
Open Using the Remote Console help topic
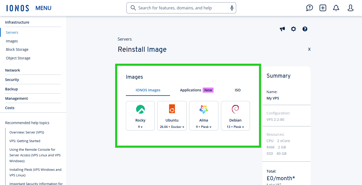click(x=35, y=155)
